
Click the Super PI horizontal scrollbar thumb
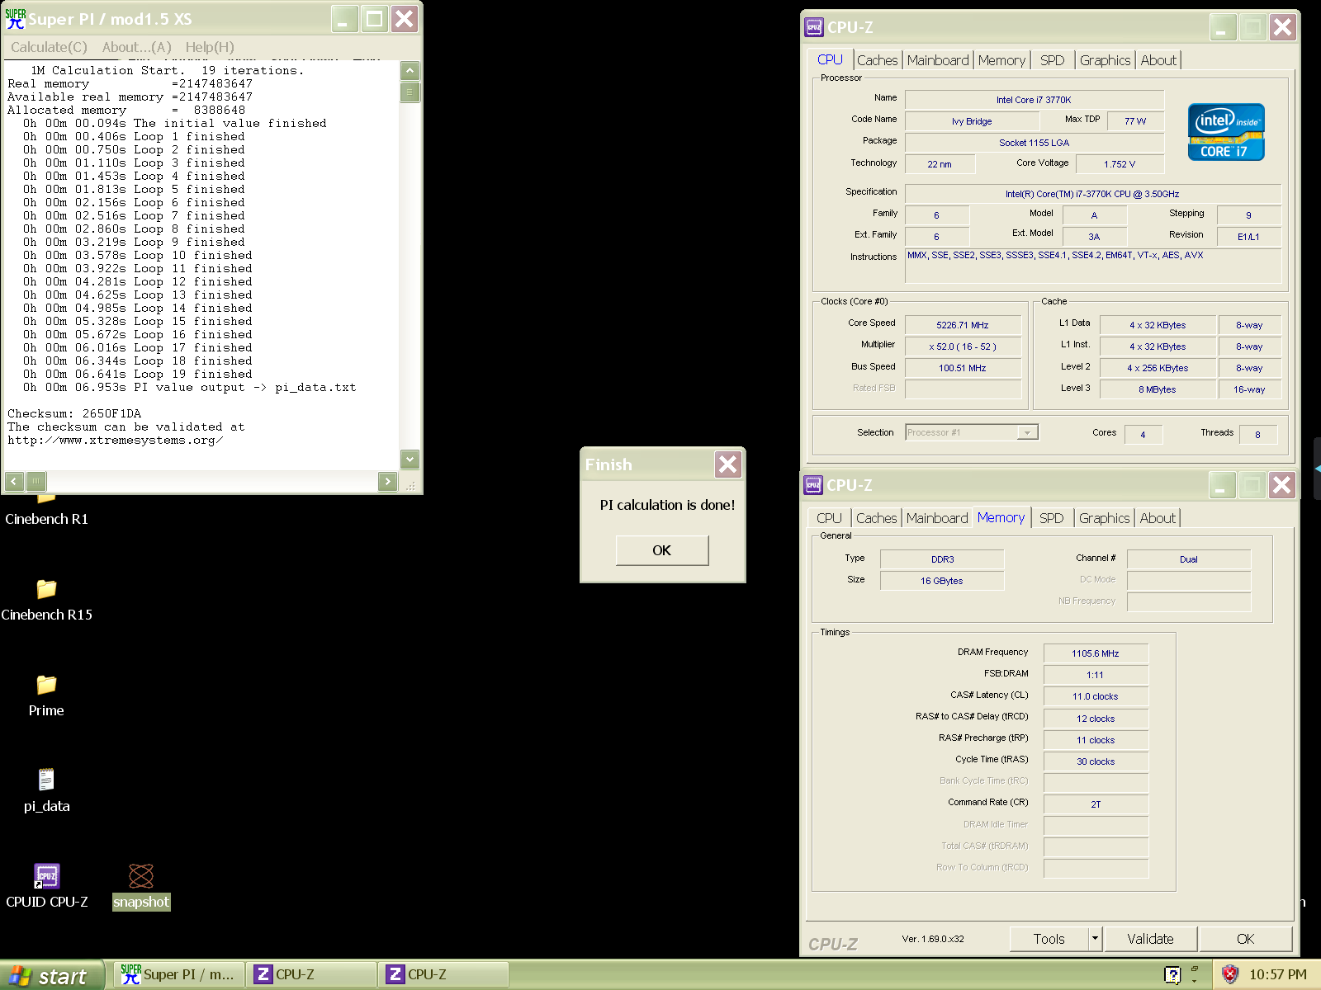click(x=36, y=481)
